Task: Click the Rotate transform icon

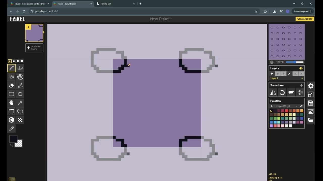Action: (282, 93)
